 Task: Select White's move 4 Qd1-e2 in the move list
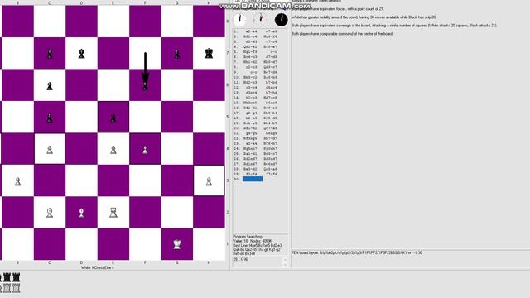250,46
